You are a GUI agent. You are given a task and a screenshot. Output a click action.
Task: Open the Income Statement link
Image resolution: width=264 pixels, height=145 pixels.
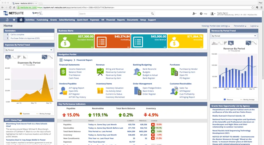click(77, 69)
